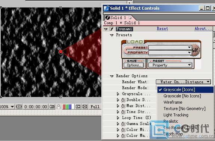Toggle stopwatch for Time Str...

[x=123, y=112]
